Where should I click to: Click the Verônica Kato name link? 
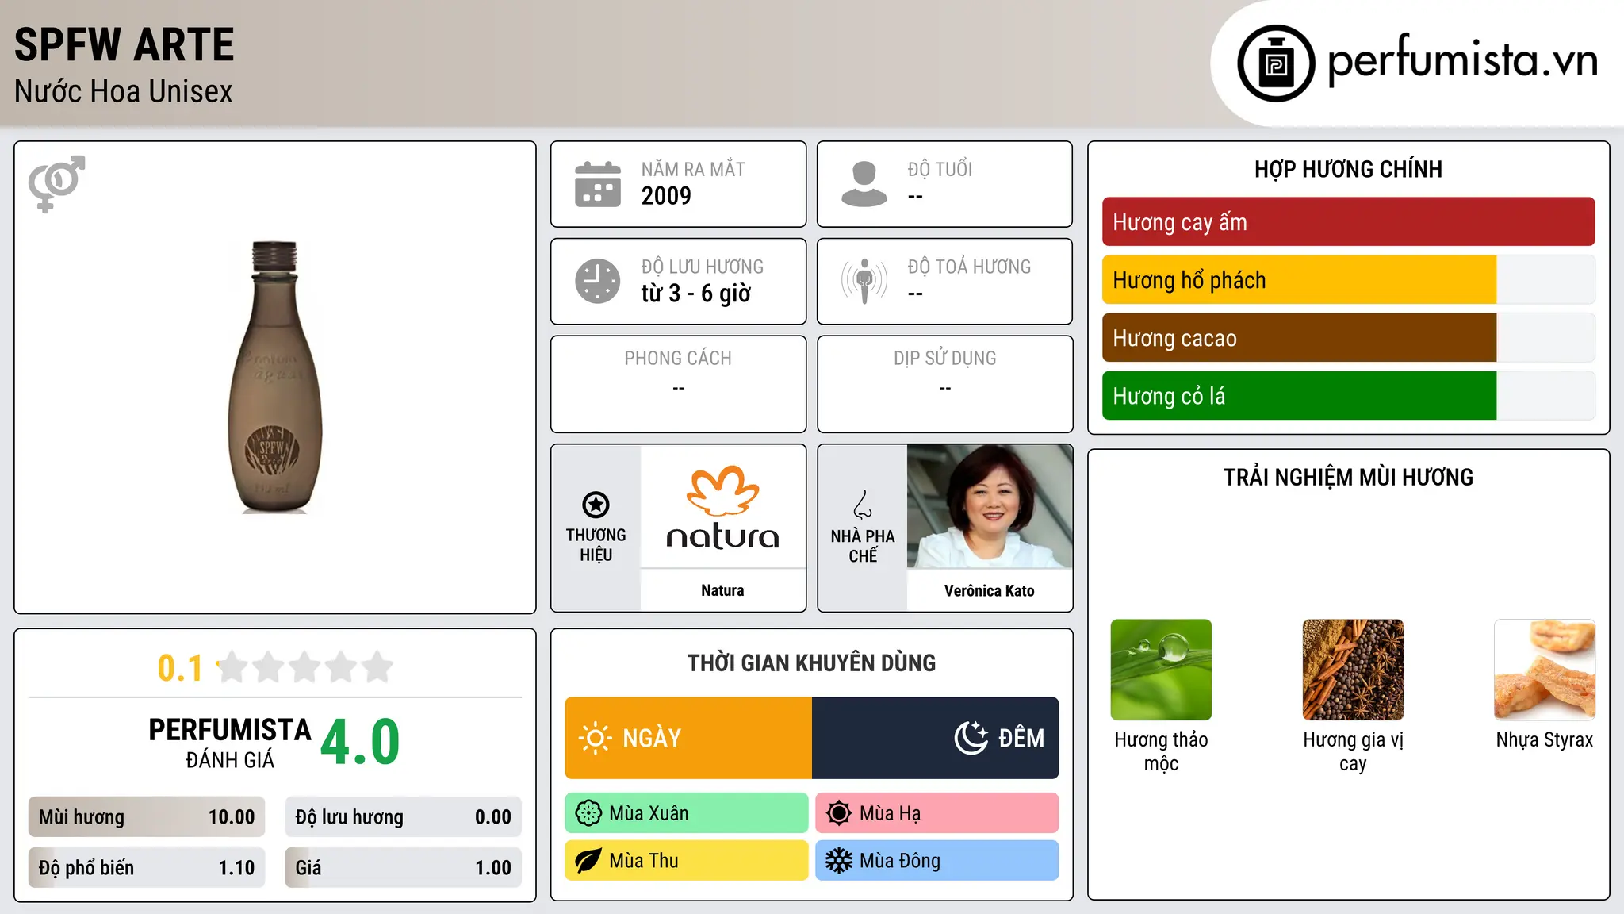click(x=990, y=590)
